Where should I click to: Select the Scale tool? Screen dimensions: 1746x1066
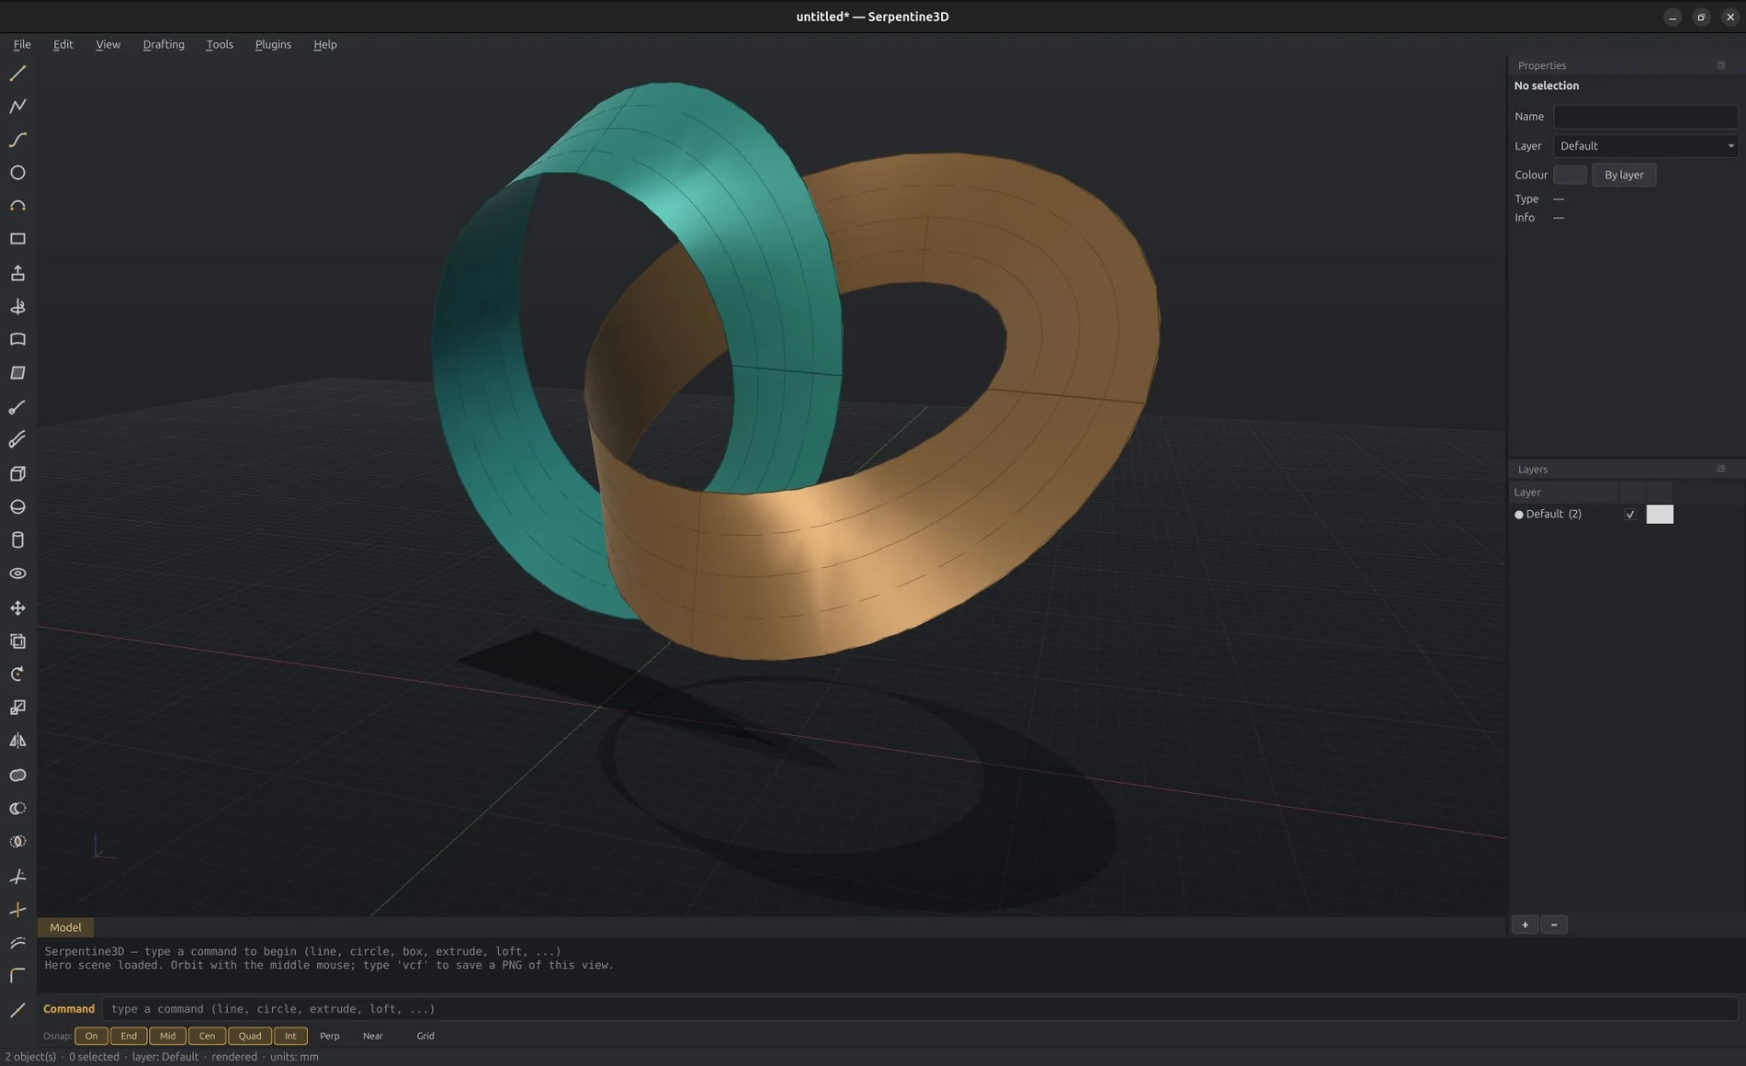17,707
